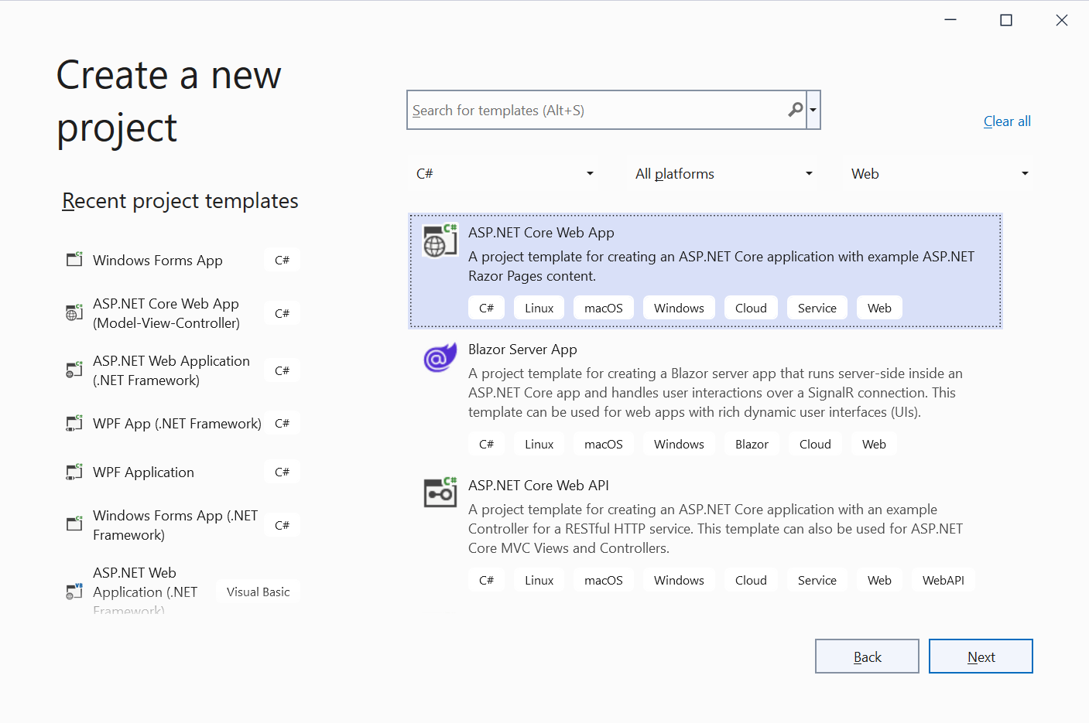This screenshot has width=1089, height=723.
Task: Click the WPF App (.NET Framework) icon
Action: point(74,423)
